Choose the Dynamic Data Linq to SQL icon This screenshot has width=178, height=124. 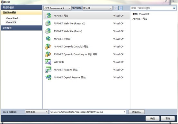[x=48, y=54]
